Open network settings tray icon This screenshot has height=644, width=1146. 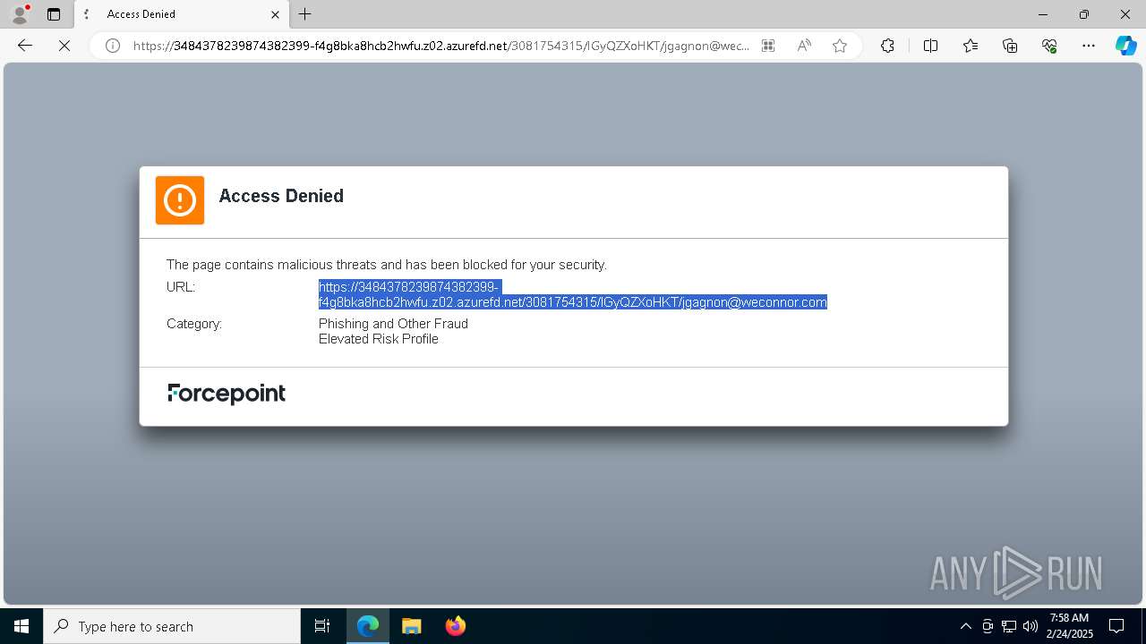pos(1009,626)
